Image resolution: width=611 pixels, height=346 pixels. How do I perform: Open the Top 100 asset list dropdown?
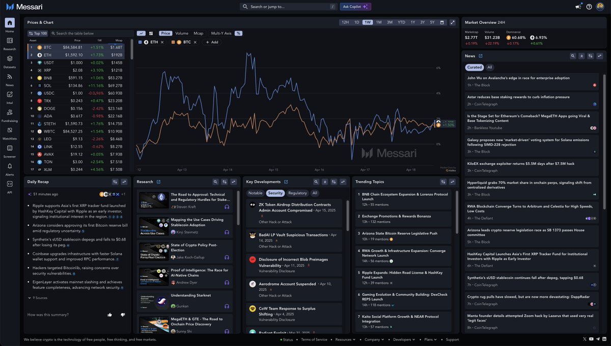click(x=38, y=33)
